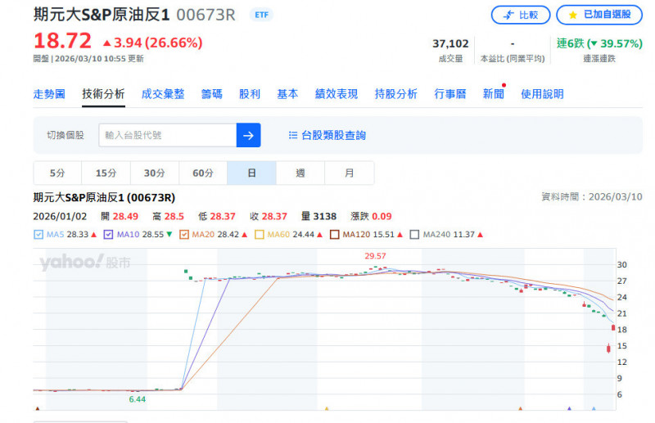
Task: Enable the MA60 checkbox
Action: (260, 235)
